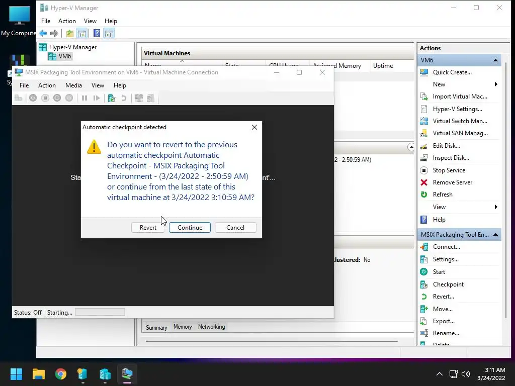Click Checkpoint action in Actions pane
This screenshot has height=386, width=515.
[x=448, y=284]
